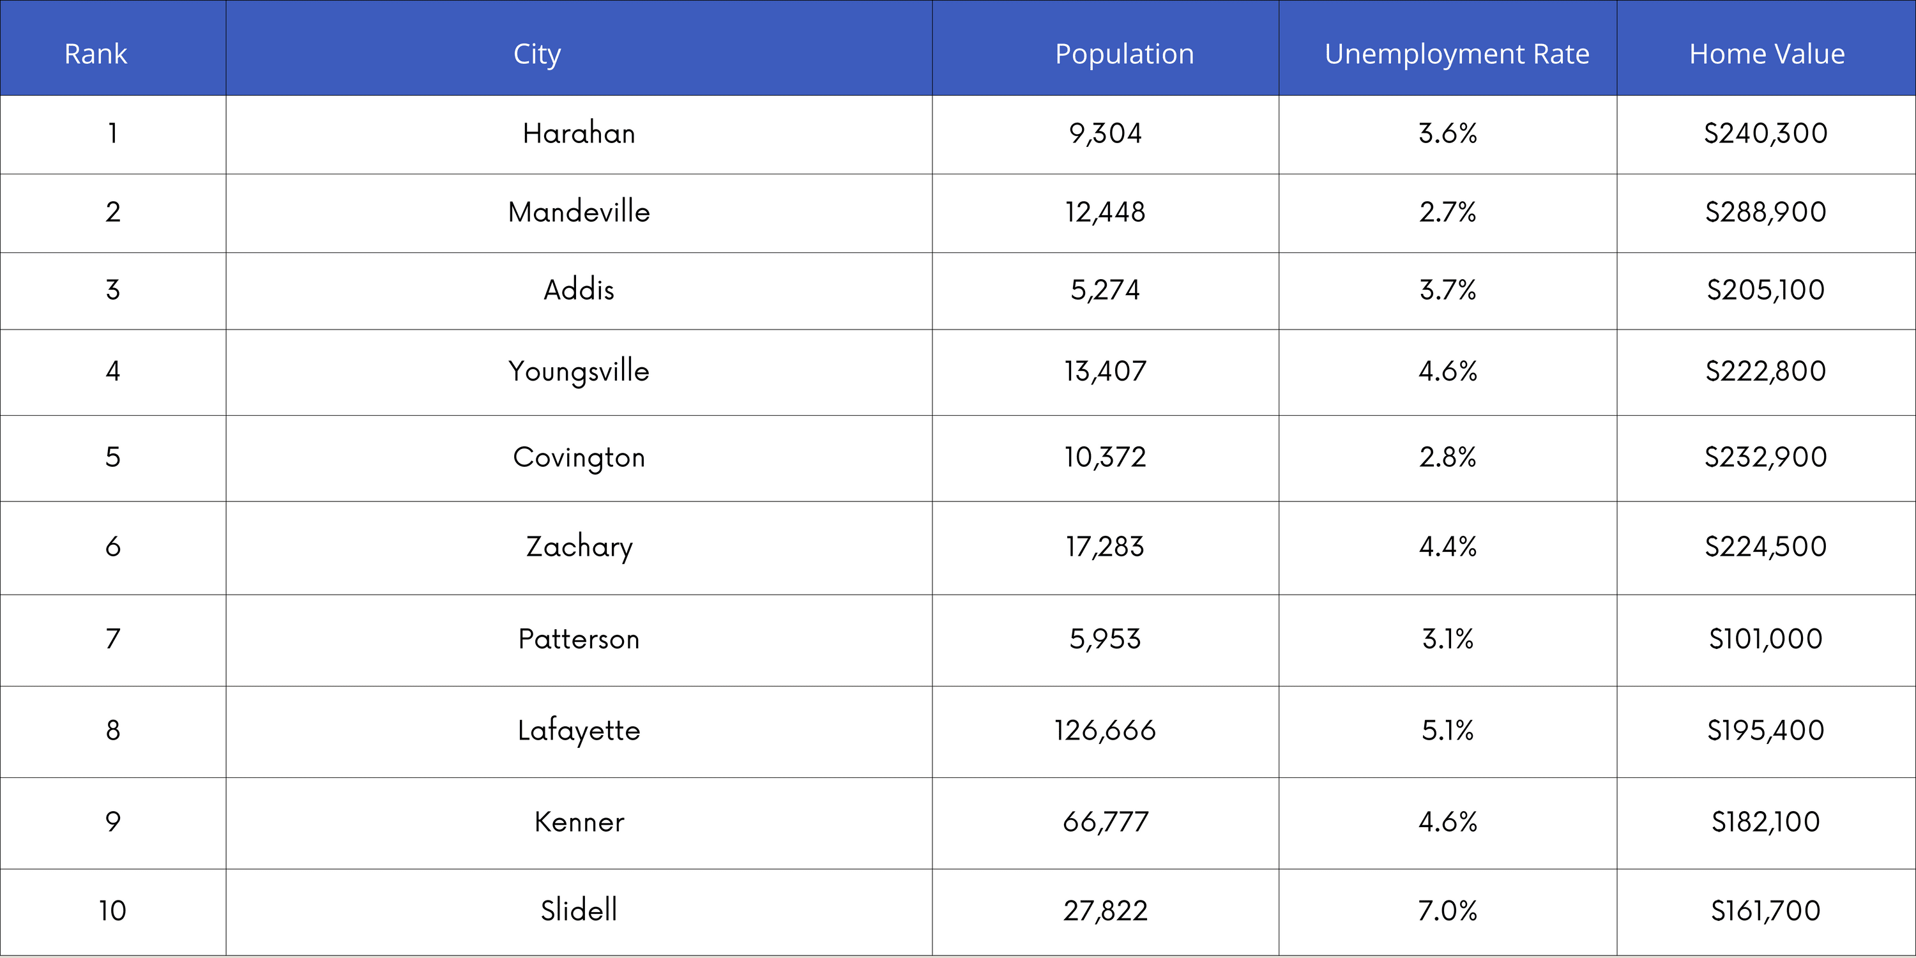The height and width of the screenshot is (958, 1916).
Task: Click population value 10,372
Action: [x=1106, y=457]
